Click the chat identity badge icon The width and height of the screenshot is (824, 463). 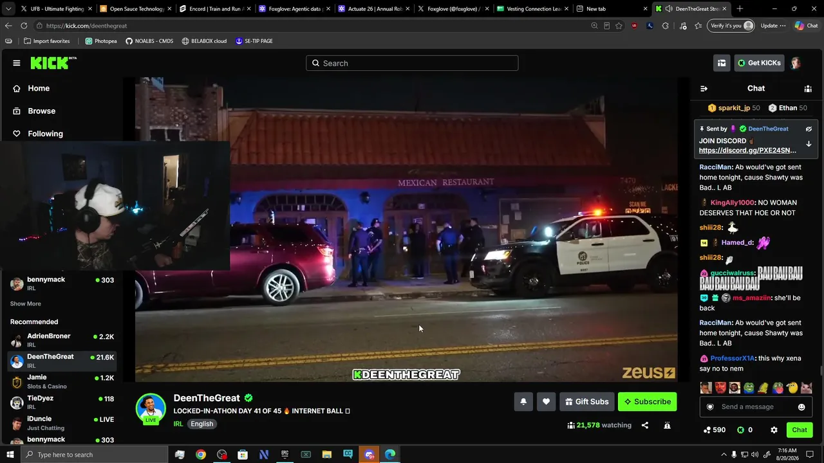coord(710,407)
